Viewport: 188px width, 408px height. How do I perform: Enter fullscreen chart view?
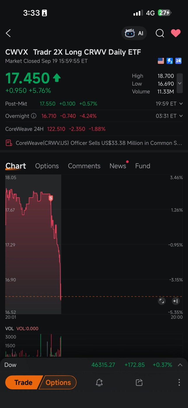click(x=161, y=301)
